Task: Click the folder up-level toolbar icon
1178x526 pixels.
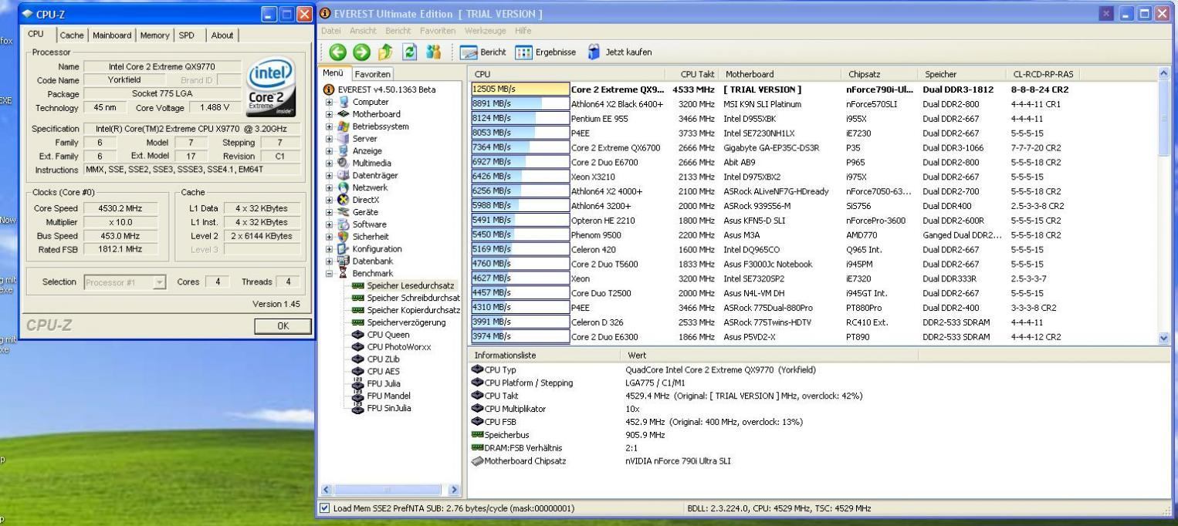Action: coord(386,52)
